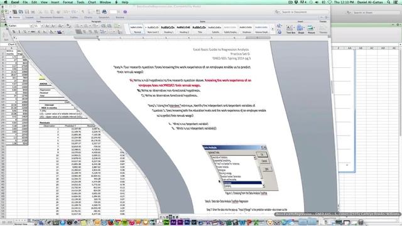
Task: Click the Open document icon in Word toolbar
Action: [21, 12]
